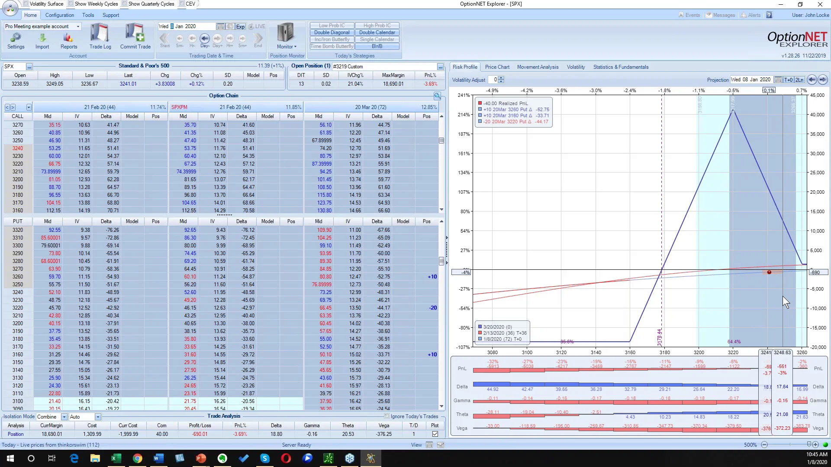Select the Double Calendar strategy

377,32
